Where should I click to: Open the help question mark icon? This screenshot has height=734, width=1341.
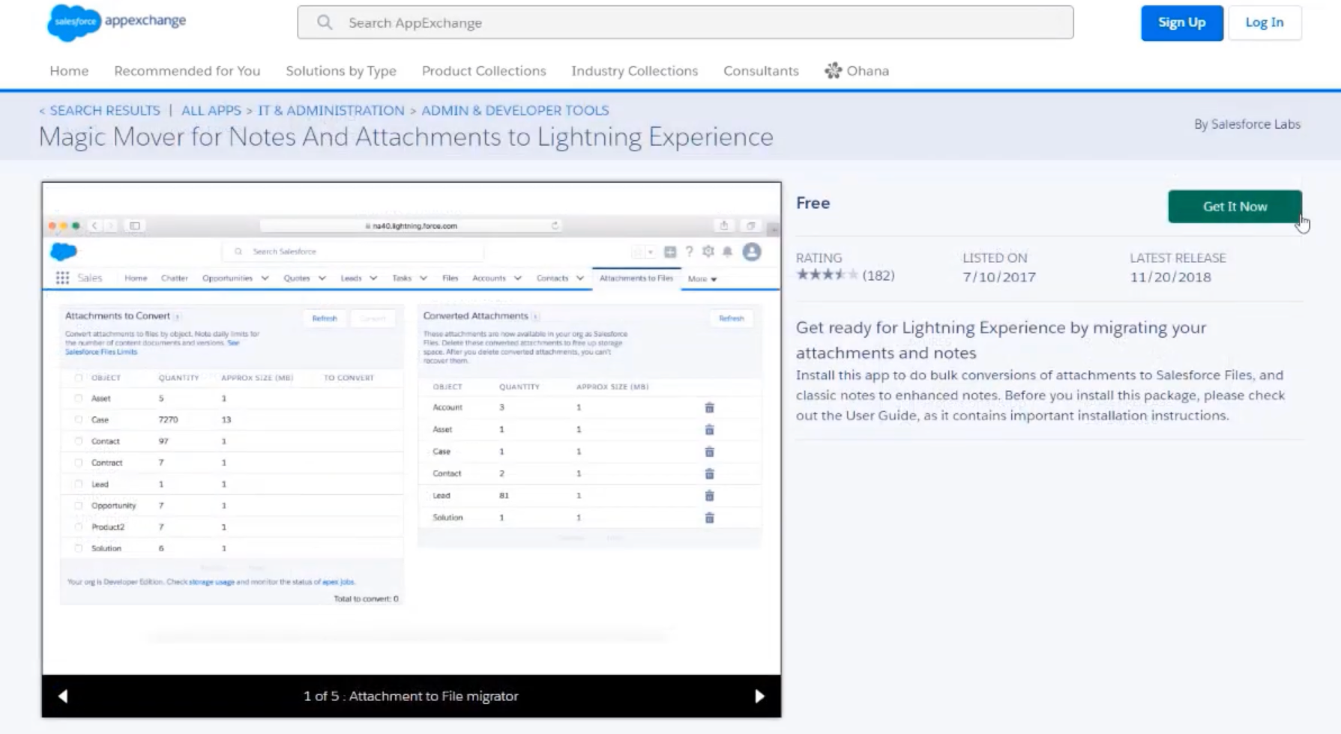689,252
